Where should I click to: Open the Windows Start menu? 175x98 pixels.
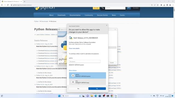[x=59, y=96]
